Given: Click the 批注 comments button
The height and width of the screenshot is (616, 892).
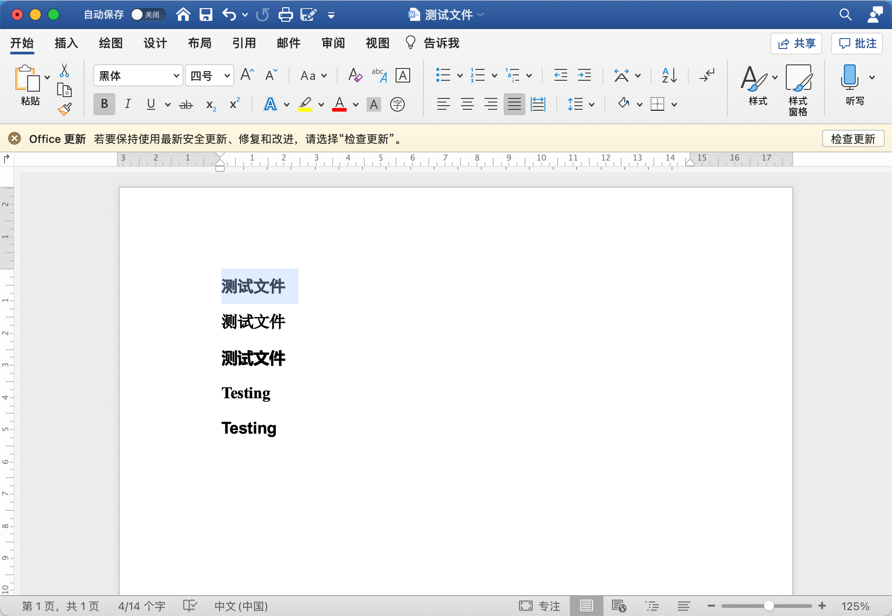Looking at the screenshot, I should pyautogui.click(x=857, y=44).
